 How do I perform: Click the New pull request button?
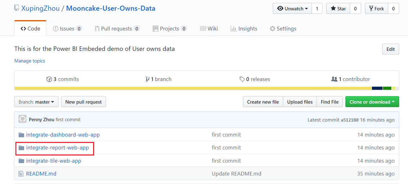[x=83, y=102]
